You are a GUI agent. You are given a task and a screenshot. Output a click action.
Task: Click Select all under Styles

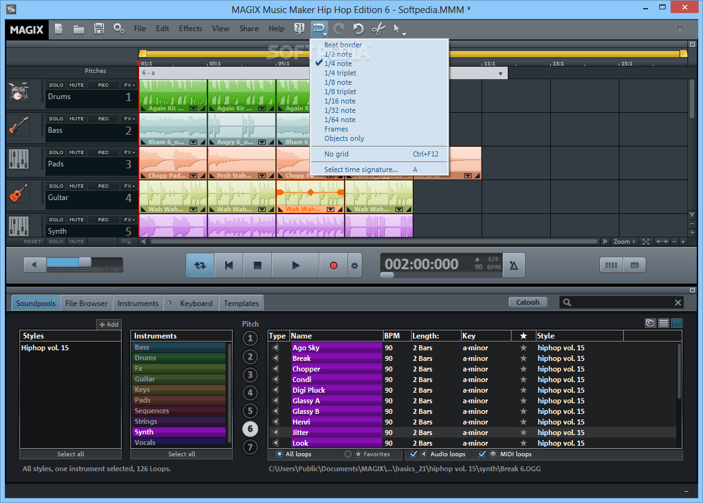(70, 454)
